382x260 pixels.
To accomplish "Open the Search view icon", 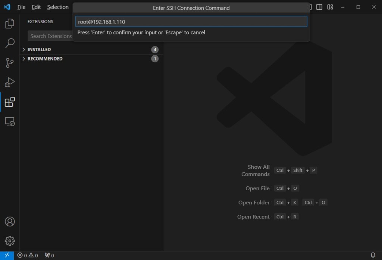I will 10,43.
